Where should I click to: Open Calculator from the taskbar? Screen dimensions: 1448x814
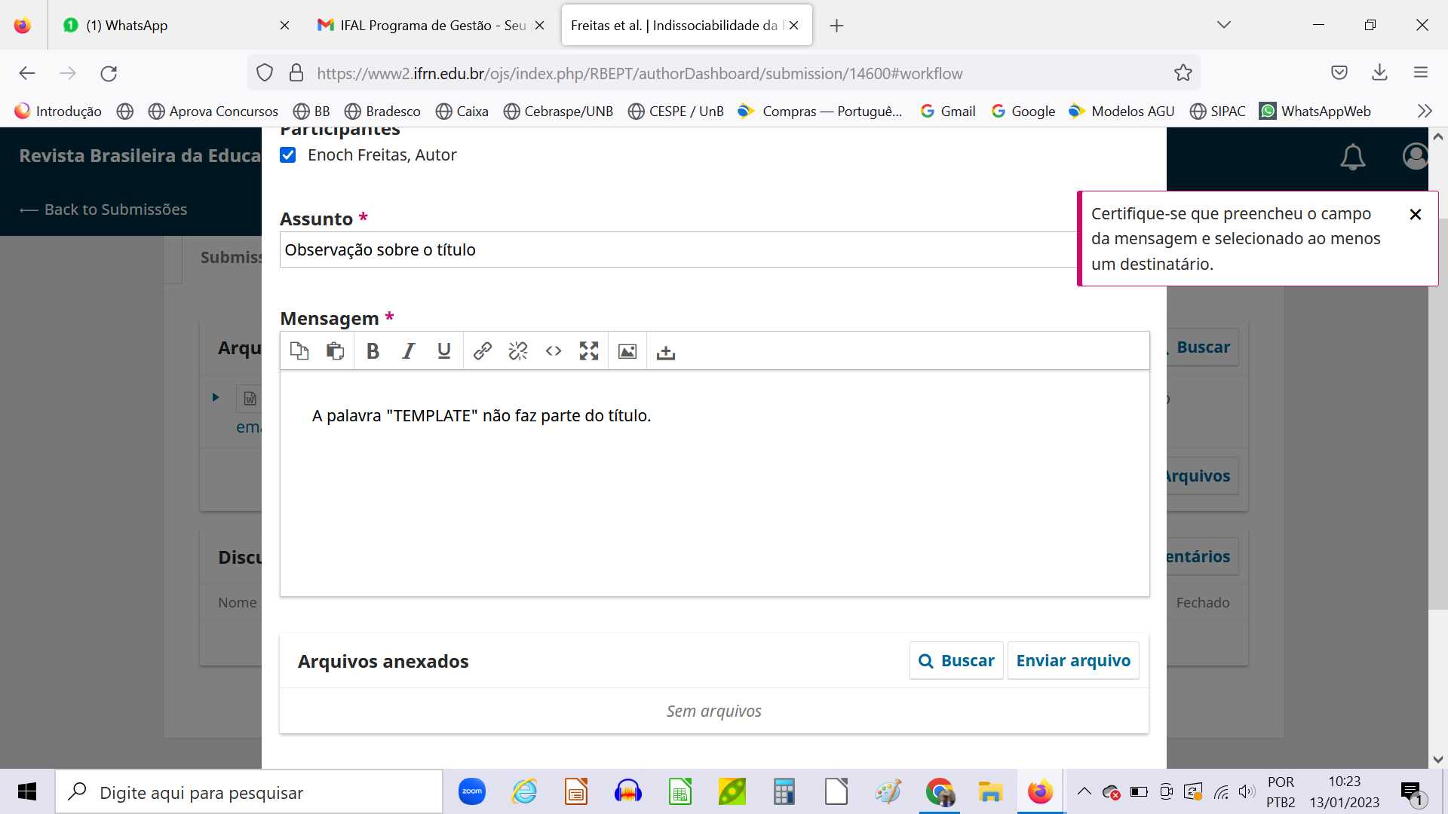click(784, 792)
